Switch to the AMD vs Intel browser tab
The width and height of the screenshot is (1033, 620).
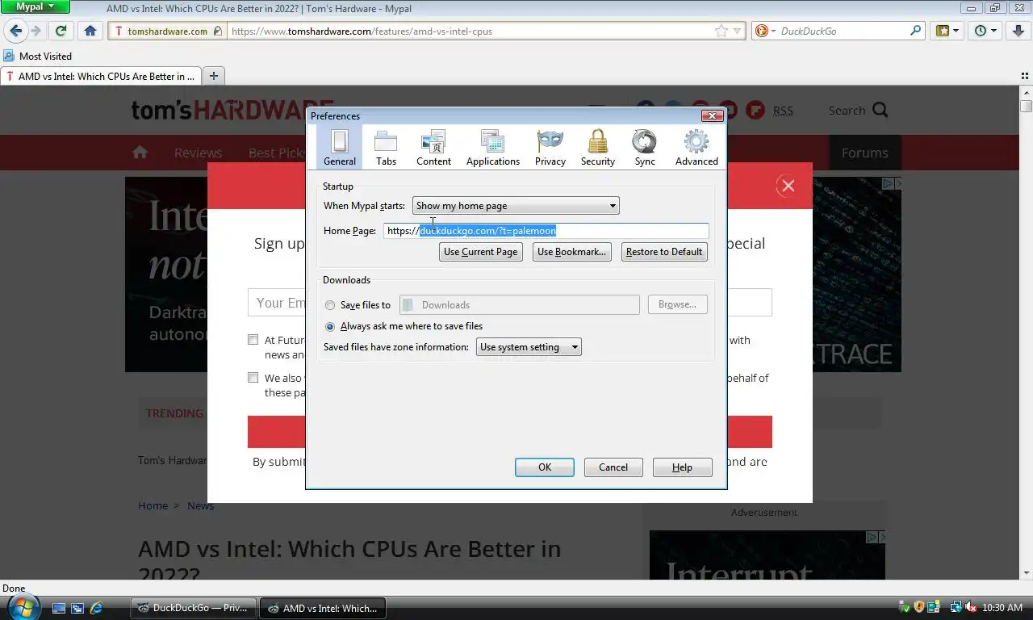point(101,77)
